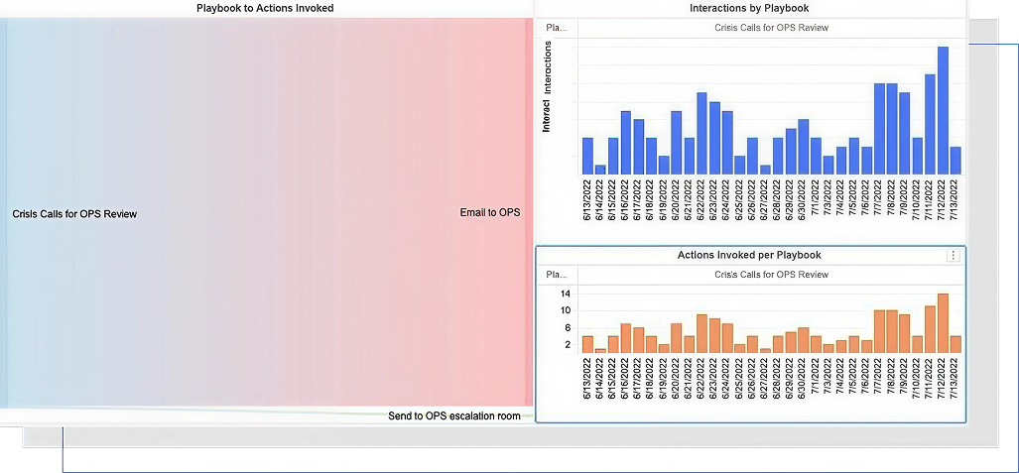Click the 2 value on the orange chart axis
This screenshot has width=1019, height=473.
click(568, 345)
